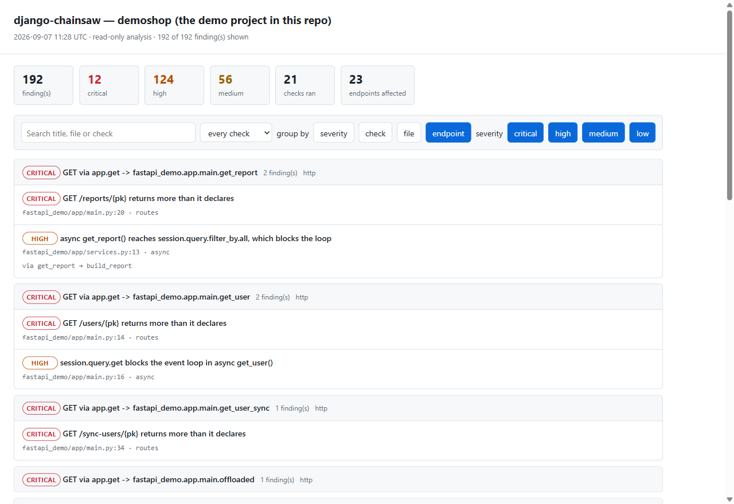
Task: Click file path fastapi_demo/app/main.py:14
Action: [x=73, y=337]
